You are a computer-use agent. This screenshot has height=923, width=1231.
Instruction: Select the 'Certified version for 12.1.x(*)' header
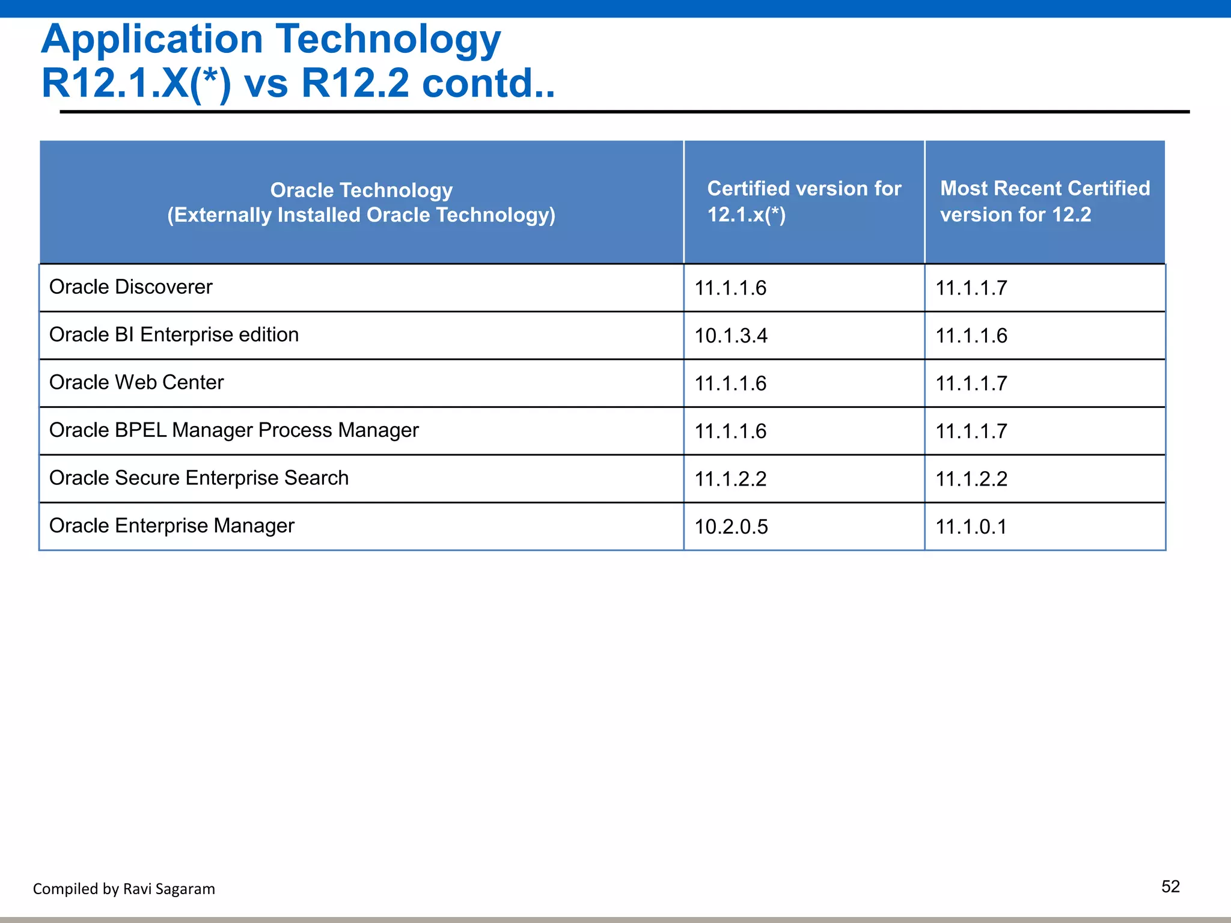pos(804,202)
